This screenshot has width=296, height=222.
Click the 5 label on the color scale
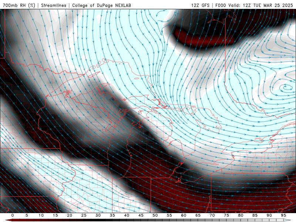point(27,215)
